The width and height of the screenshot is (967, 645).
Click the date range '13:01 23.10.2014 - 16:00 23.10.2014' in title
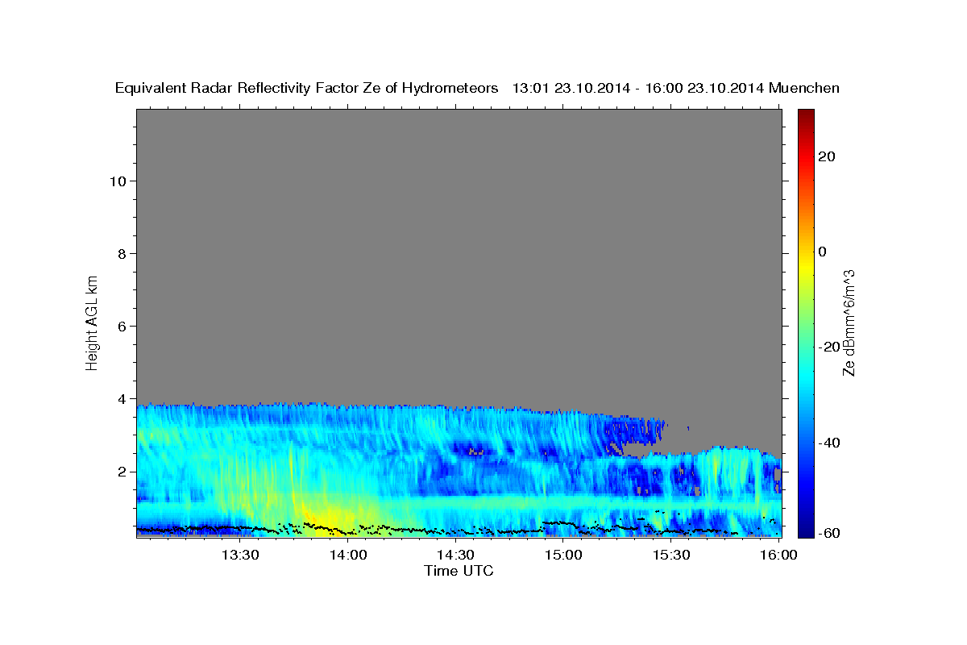638,88
